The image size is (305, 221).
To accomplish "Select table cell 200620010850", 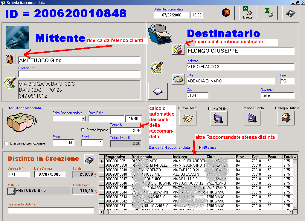I will pyautogui.click(x=118, y=165).
